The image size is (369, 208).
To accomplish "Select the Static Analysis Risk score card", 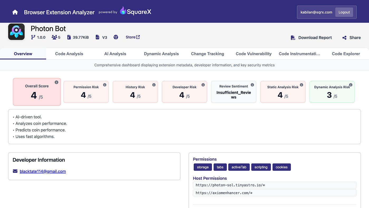I will click(283, 92).
